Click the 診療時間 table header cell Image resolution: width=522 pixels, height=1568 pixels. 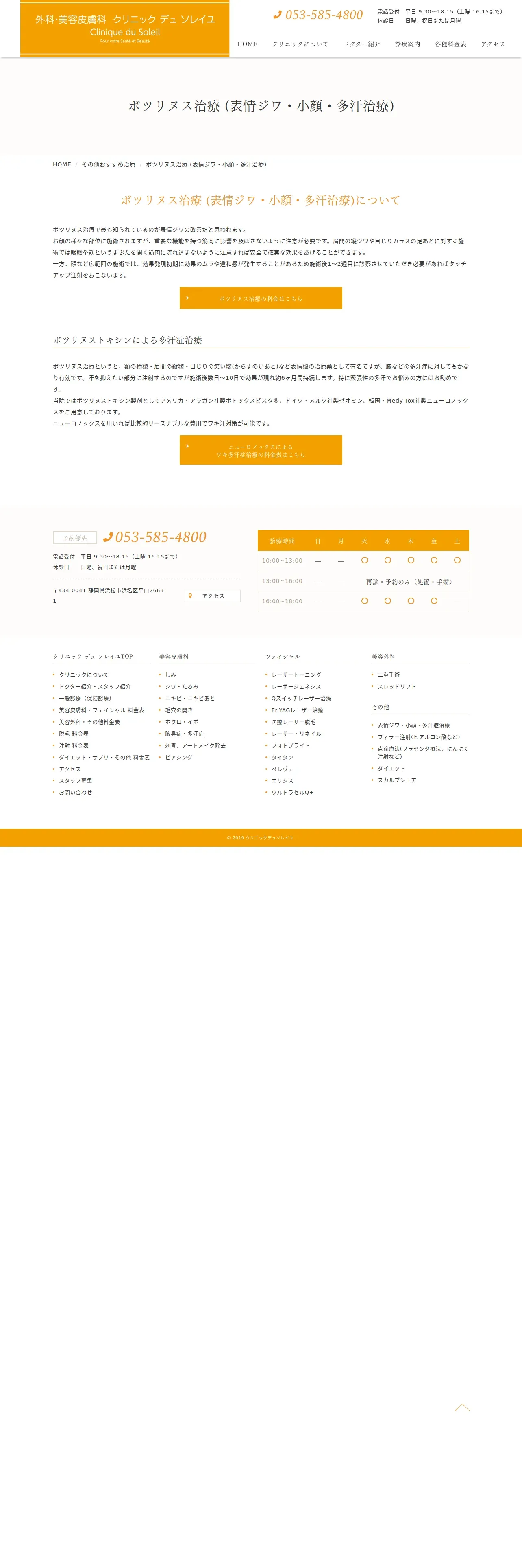tap(282, 541)
